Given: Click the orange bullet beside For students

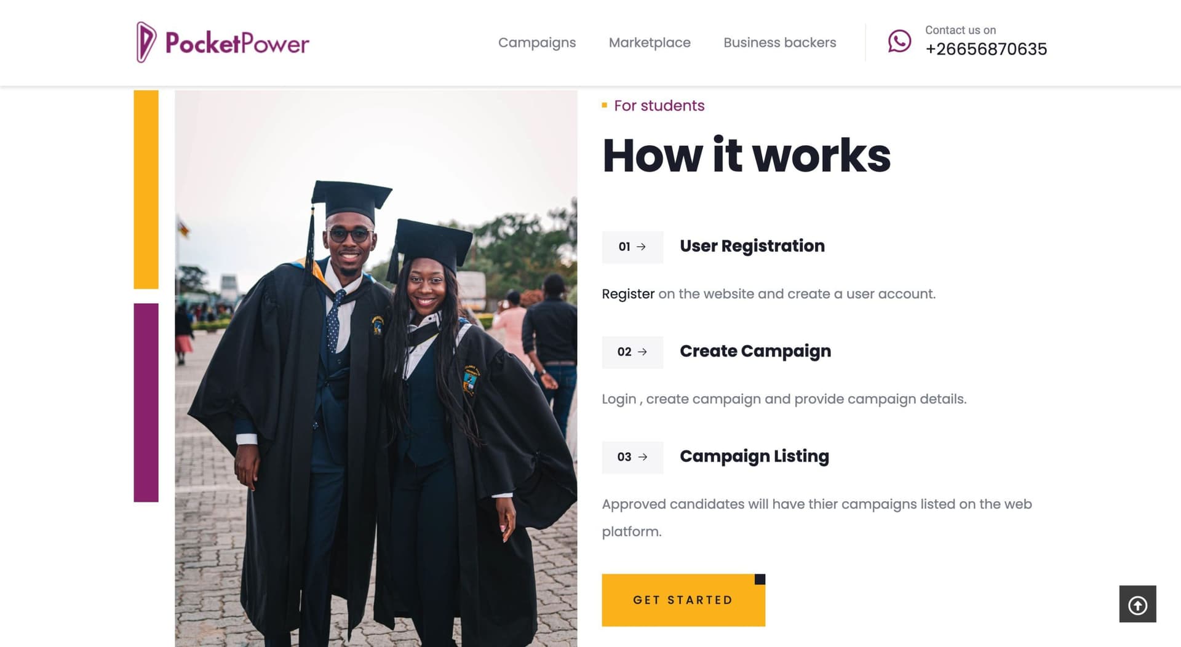Looking at the screenshot, I should pyautogui.click(x=604, y=106).
